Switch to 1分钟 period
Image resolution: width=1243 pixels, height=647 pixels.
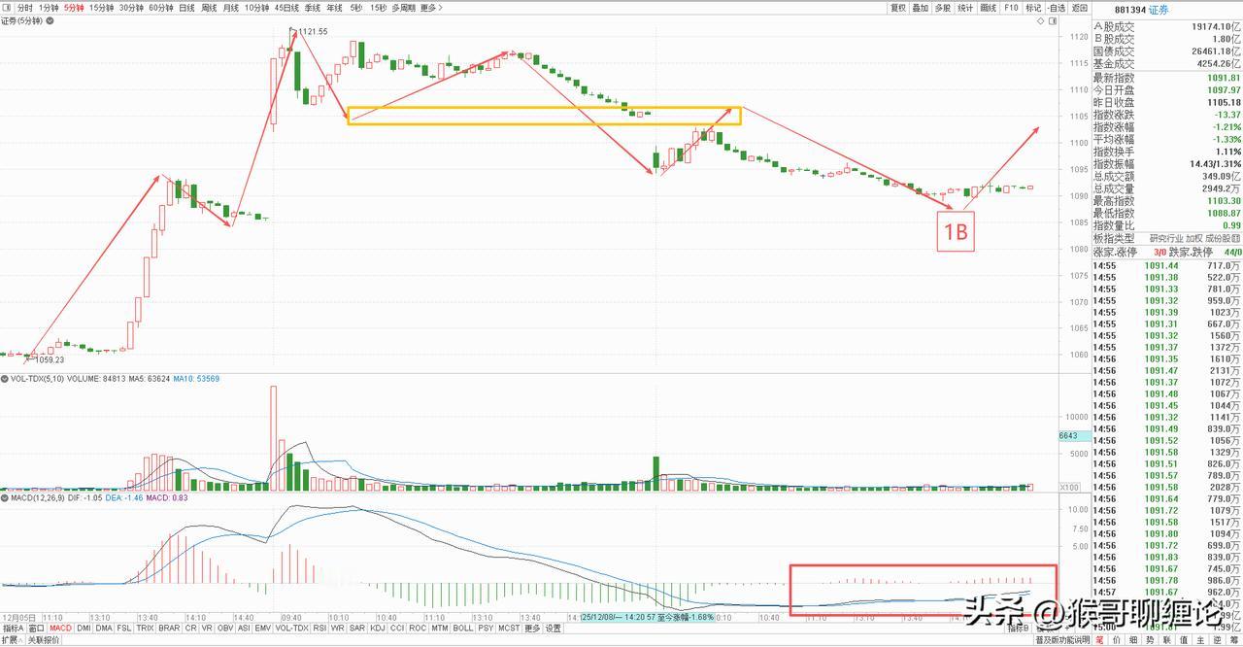(x=49, y=7)
